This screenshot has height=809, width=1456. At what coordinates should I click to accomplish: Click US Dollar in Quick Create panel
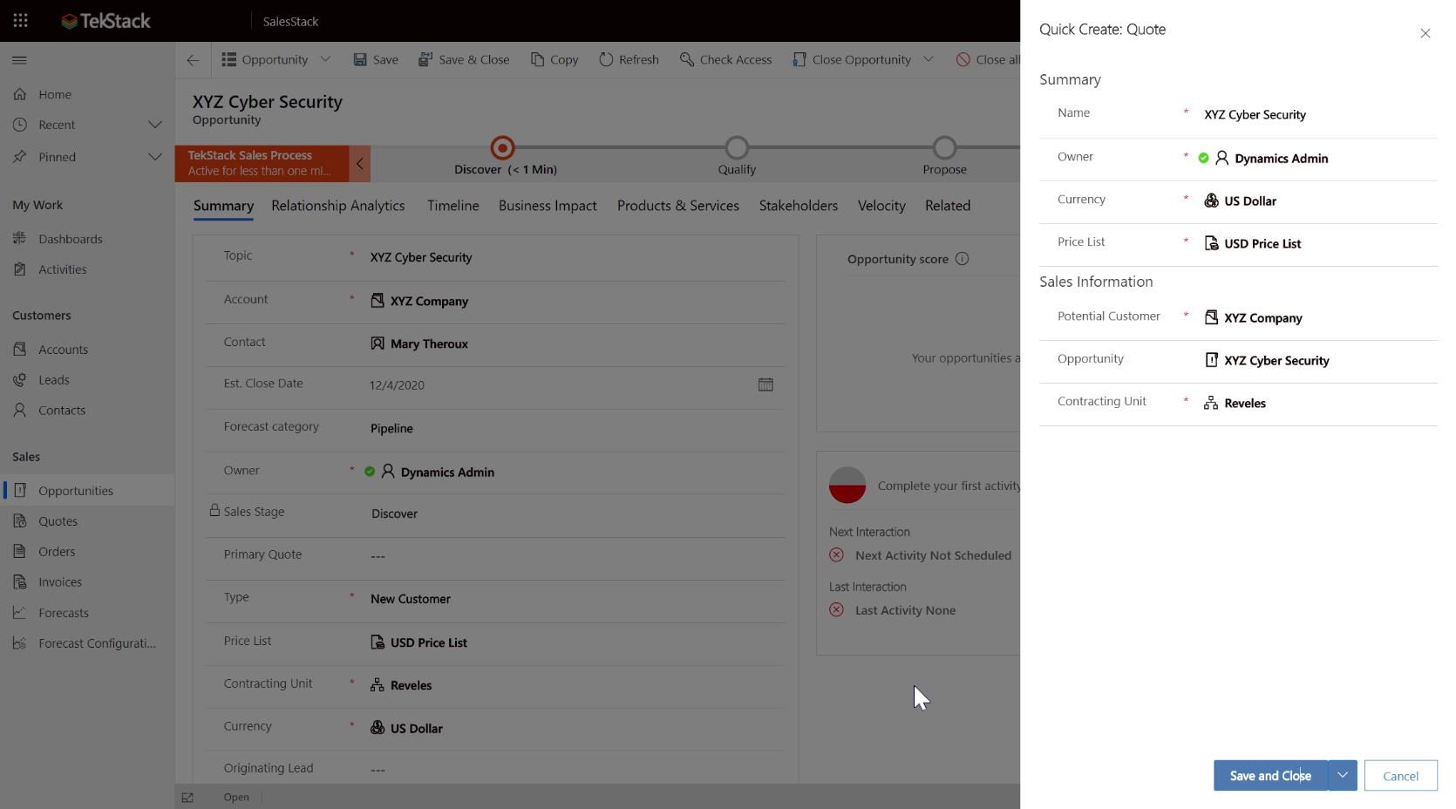tap(1249, 201)
